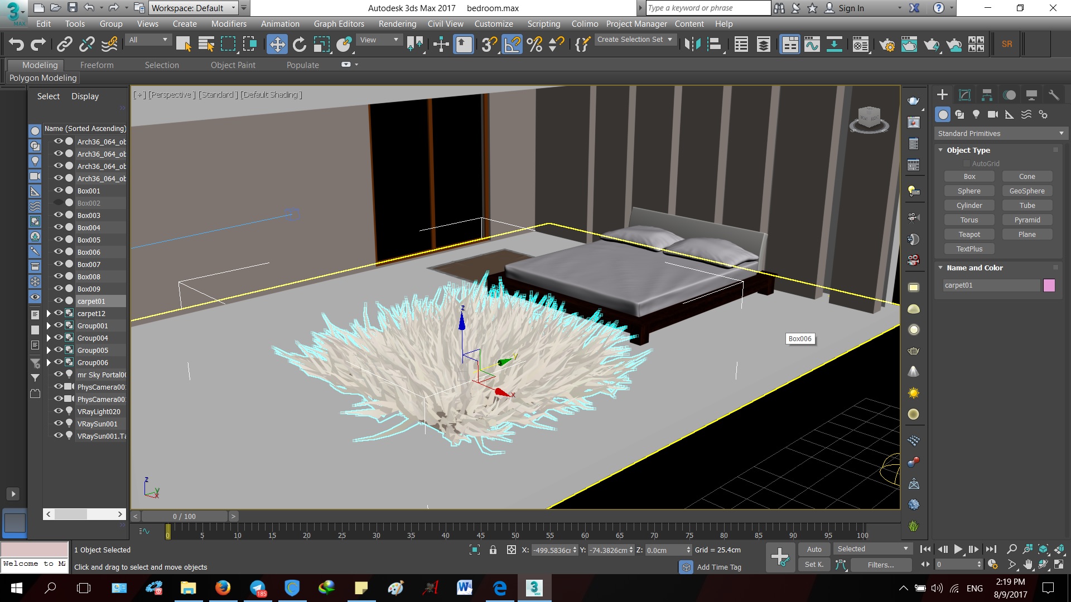
Task: Open the Cameras creation category
Action: point(993,114)
